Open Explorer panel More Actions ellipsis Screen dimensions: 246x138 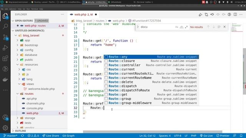pyautogui.click(x=62, y=15)
